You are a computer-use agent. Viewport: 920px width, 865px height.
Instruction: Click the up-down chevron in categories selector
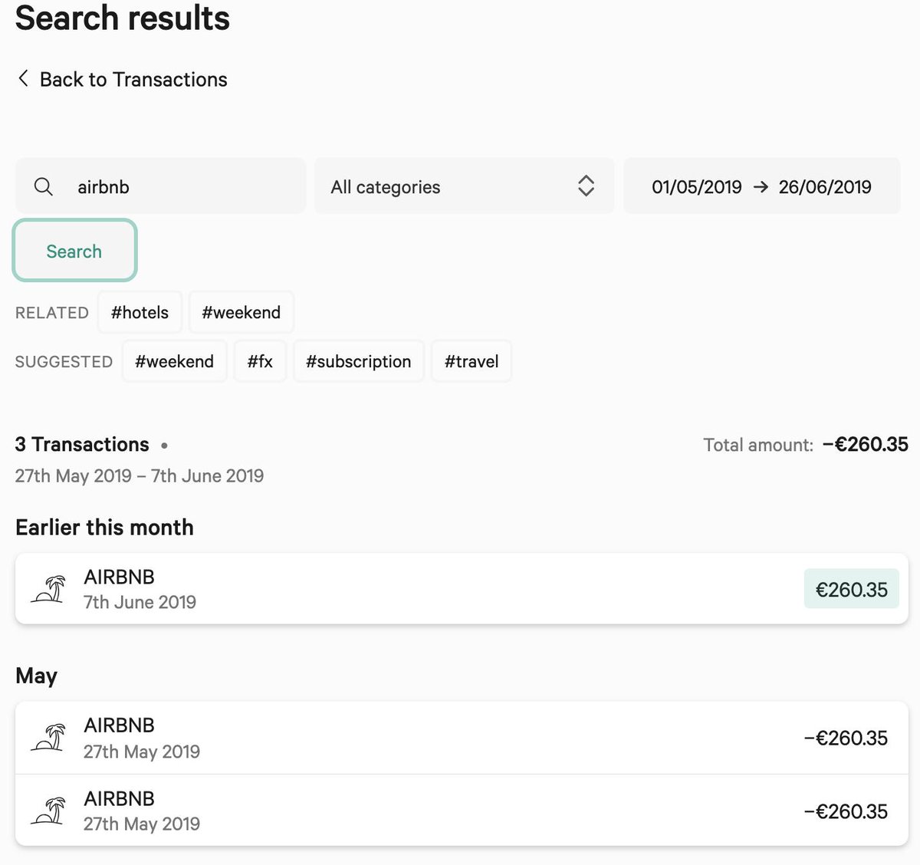586,186
